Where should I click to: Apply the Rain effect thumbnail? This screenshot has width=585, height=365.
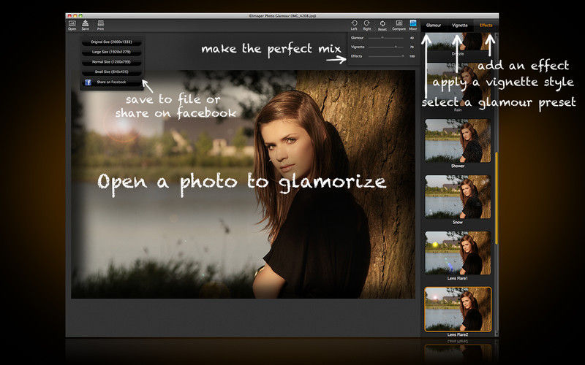click(x=458, y=85)
